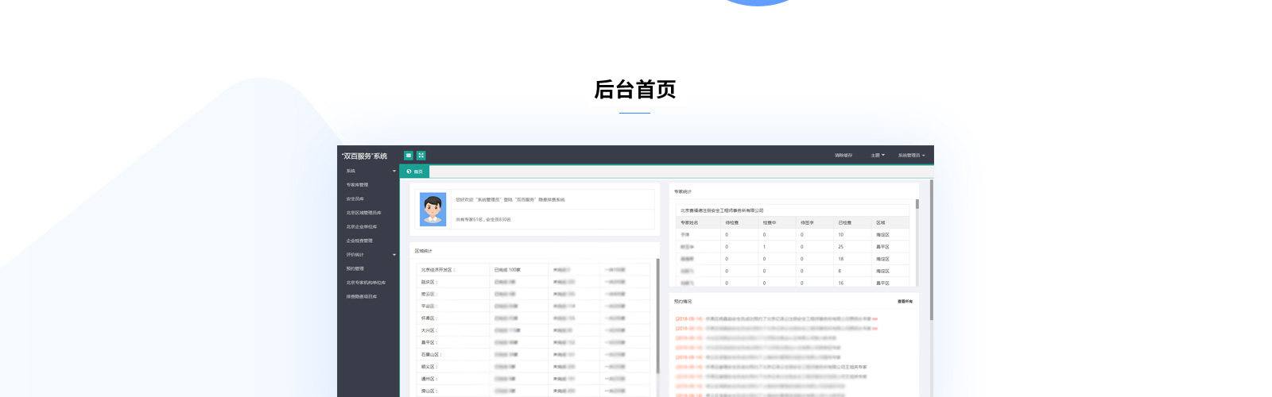Open the 系统管理员 user dropdown
Image resolution: width=1272 pixels, height=397 pixels.
(x=911, y=156)
